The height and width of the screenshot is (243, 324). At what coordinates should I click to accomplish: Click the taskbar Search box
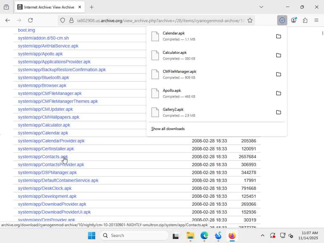click(x=134, y=235)
